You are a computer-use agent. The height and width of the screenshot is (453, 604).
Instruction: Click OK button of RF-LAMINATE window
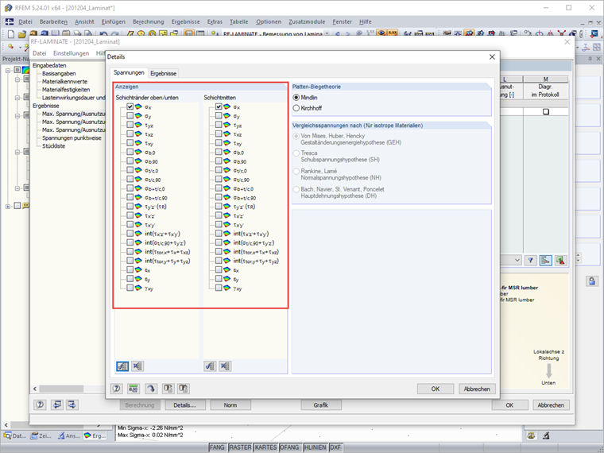coord(509,405)
